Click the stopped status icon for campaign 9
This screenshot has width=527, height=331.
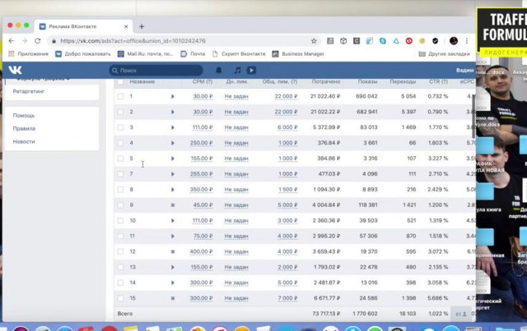[173, 205]
